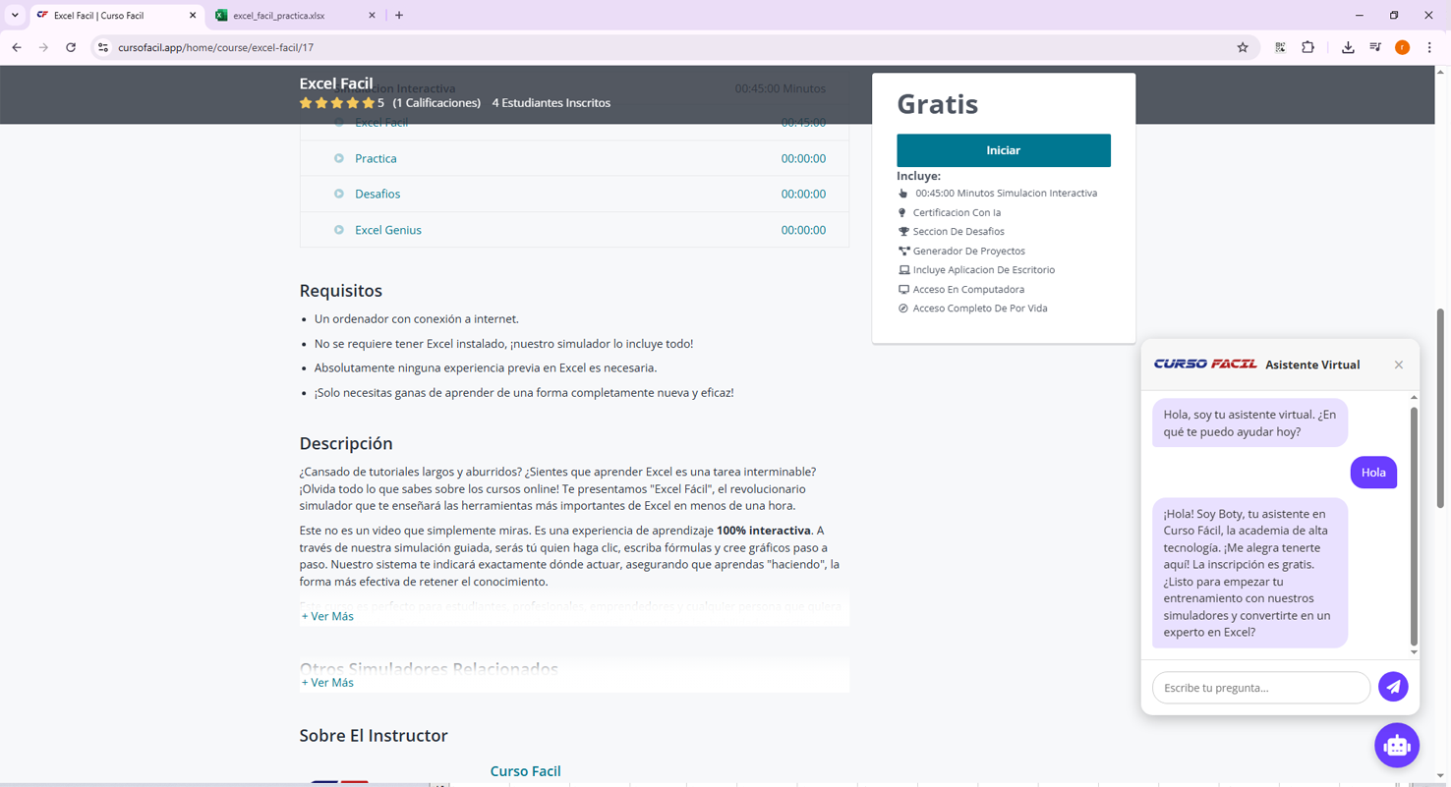Click the 'Incluye:' label in the price card
This screenshot has width=1451, height=787.
918,176
